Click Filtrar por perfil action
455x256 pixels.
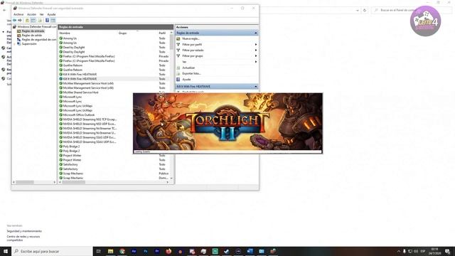point(192,44)
